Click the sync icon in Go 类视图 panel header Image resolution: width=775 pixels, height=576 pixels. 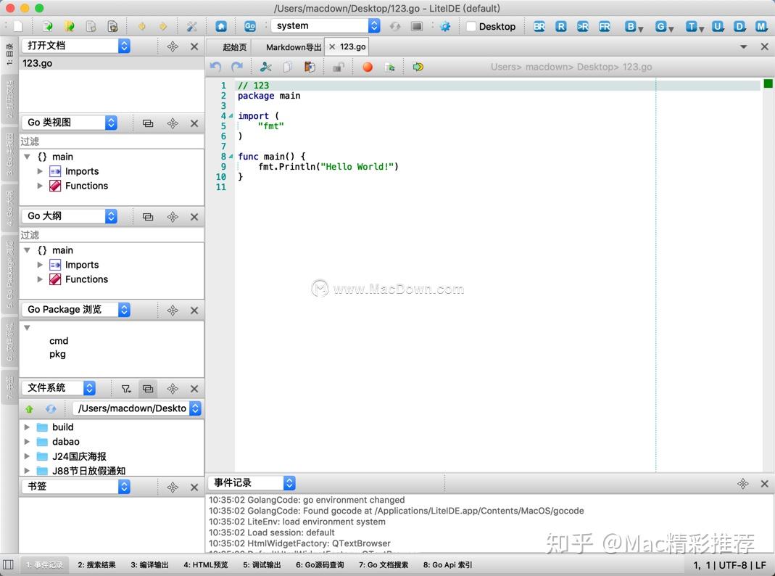coord(148,123)
